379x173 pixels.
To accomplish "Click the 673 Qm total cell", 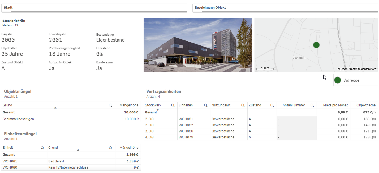I will point(370,112).
